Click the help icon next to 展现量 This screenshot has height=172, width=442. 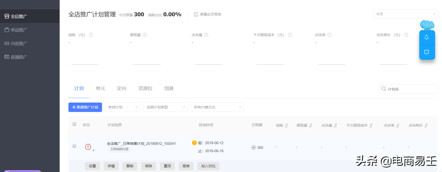coord(145,35)
